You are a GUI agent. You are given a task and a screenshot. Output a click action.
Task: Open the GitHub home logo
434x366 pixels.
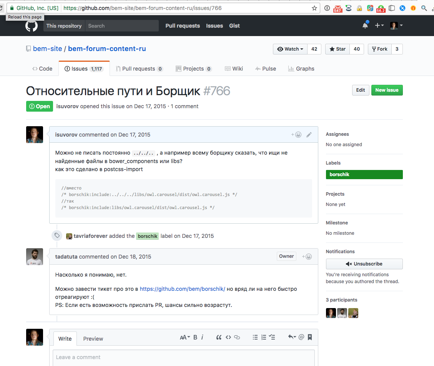coord(32,26)
